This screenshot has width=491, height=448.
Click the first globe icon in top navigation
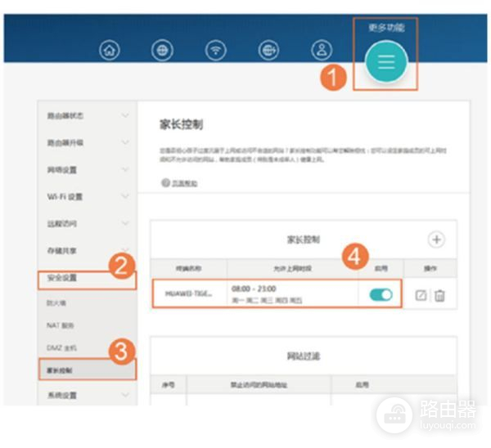(x=162, y=50)
